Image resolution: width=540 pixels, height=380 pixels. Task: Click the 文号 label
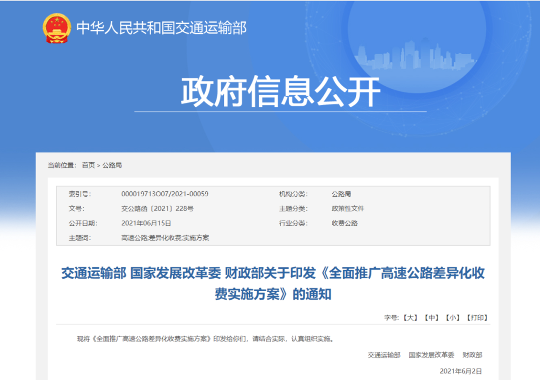[76, 209]
